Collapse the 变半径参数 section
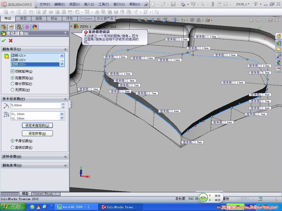This screenshot has height=211, width=282. click(65, 99)
